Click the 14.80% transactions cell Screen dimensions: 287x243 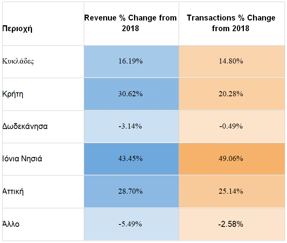coord(231,62)
